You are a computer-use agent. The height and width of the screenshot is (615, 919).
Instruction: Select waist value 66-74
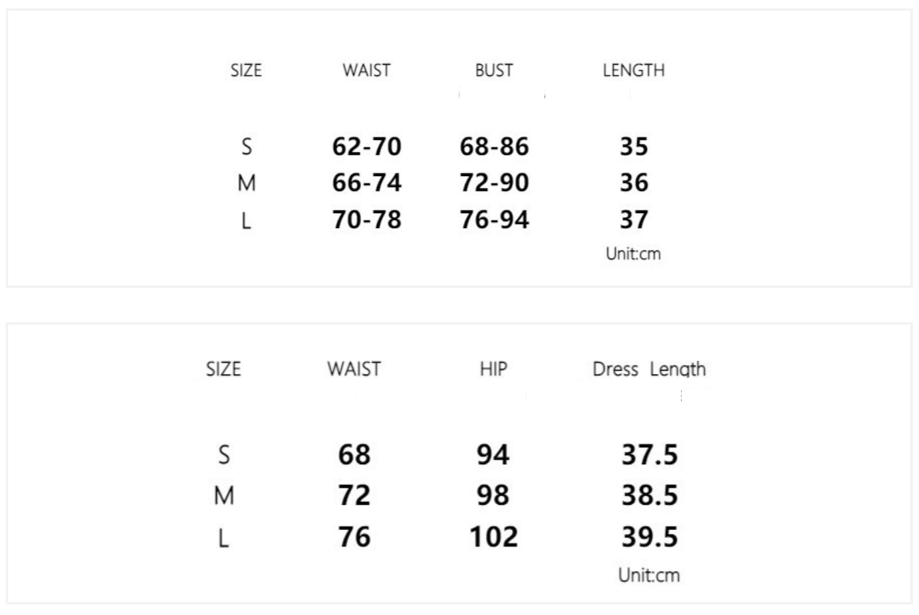(366, 183)
